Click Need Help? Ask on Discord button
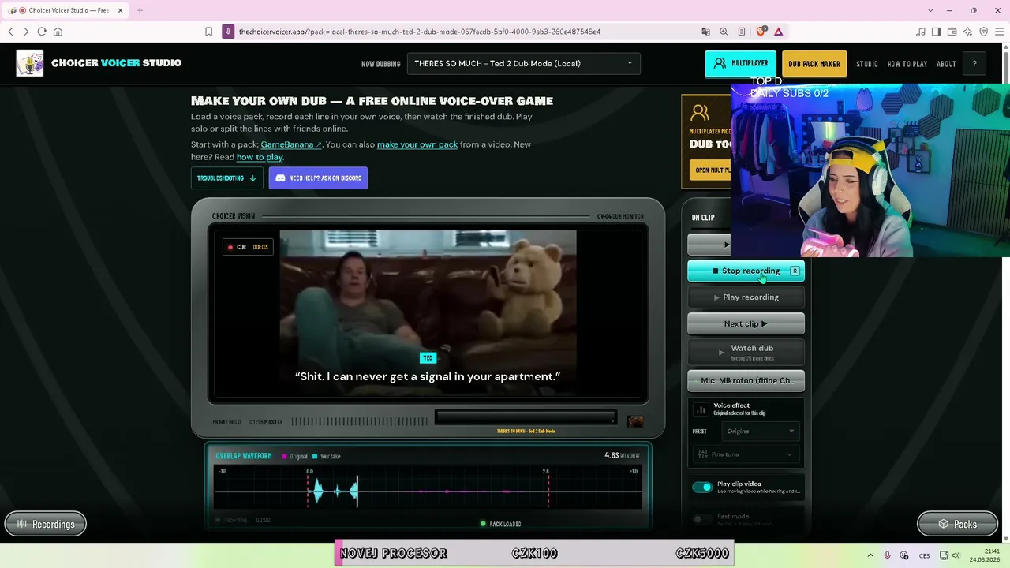The image size is (1010, 568). 318,178
